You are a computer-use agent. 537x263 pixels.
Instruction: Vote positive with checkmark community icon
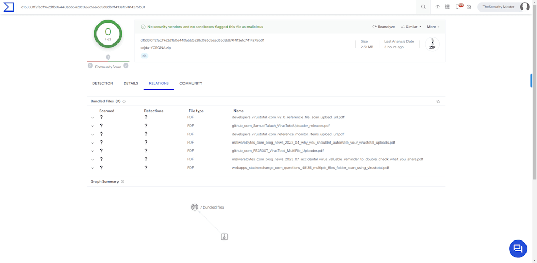(x=126, y=65)
